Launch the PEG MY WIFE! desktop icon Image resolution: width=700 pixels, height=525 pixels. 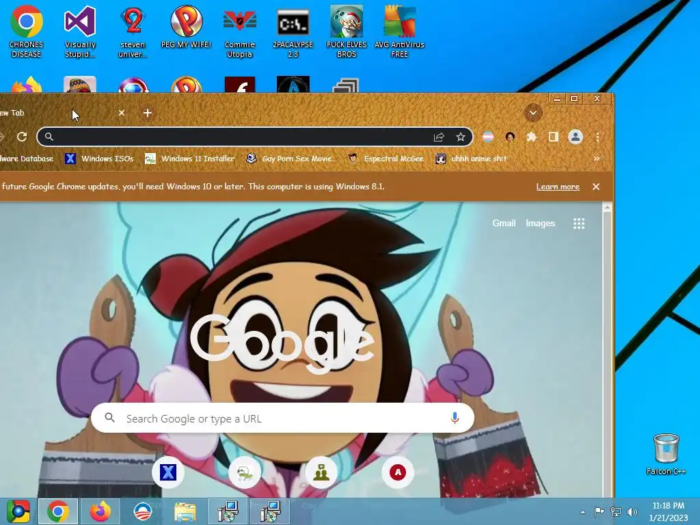click(x=186, y=27)
